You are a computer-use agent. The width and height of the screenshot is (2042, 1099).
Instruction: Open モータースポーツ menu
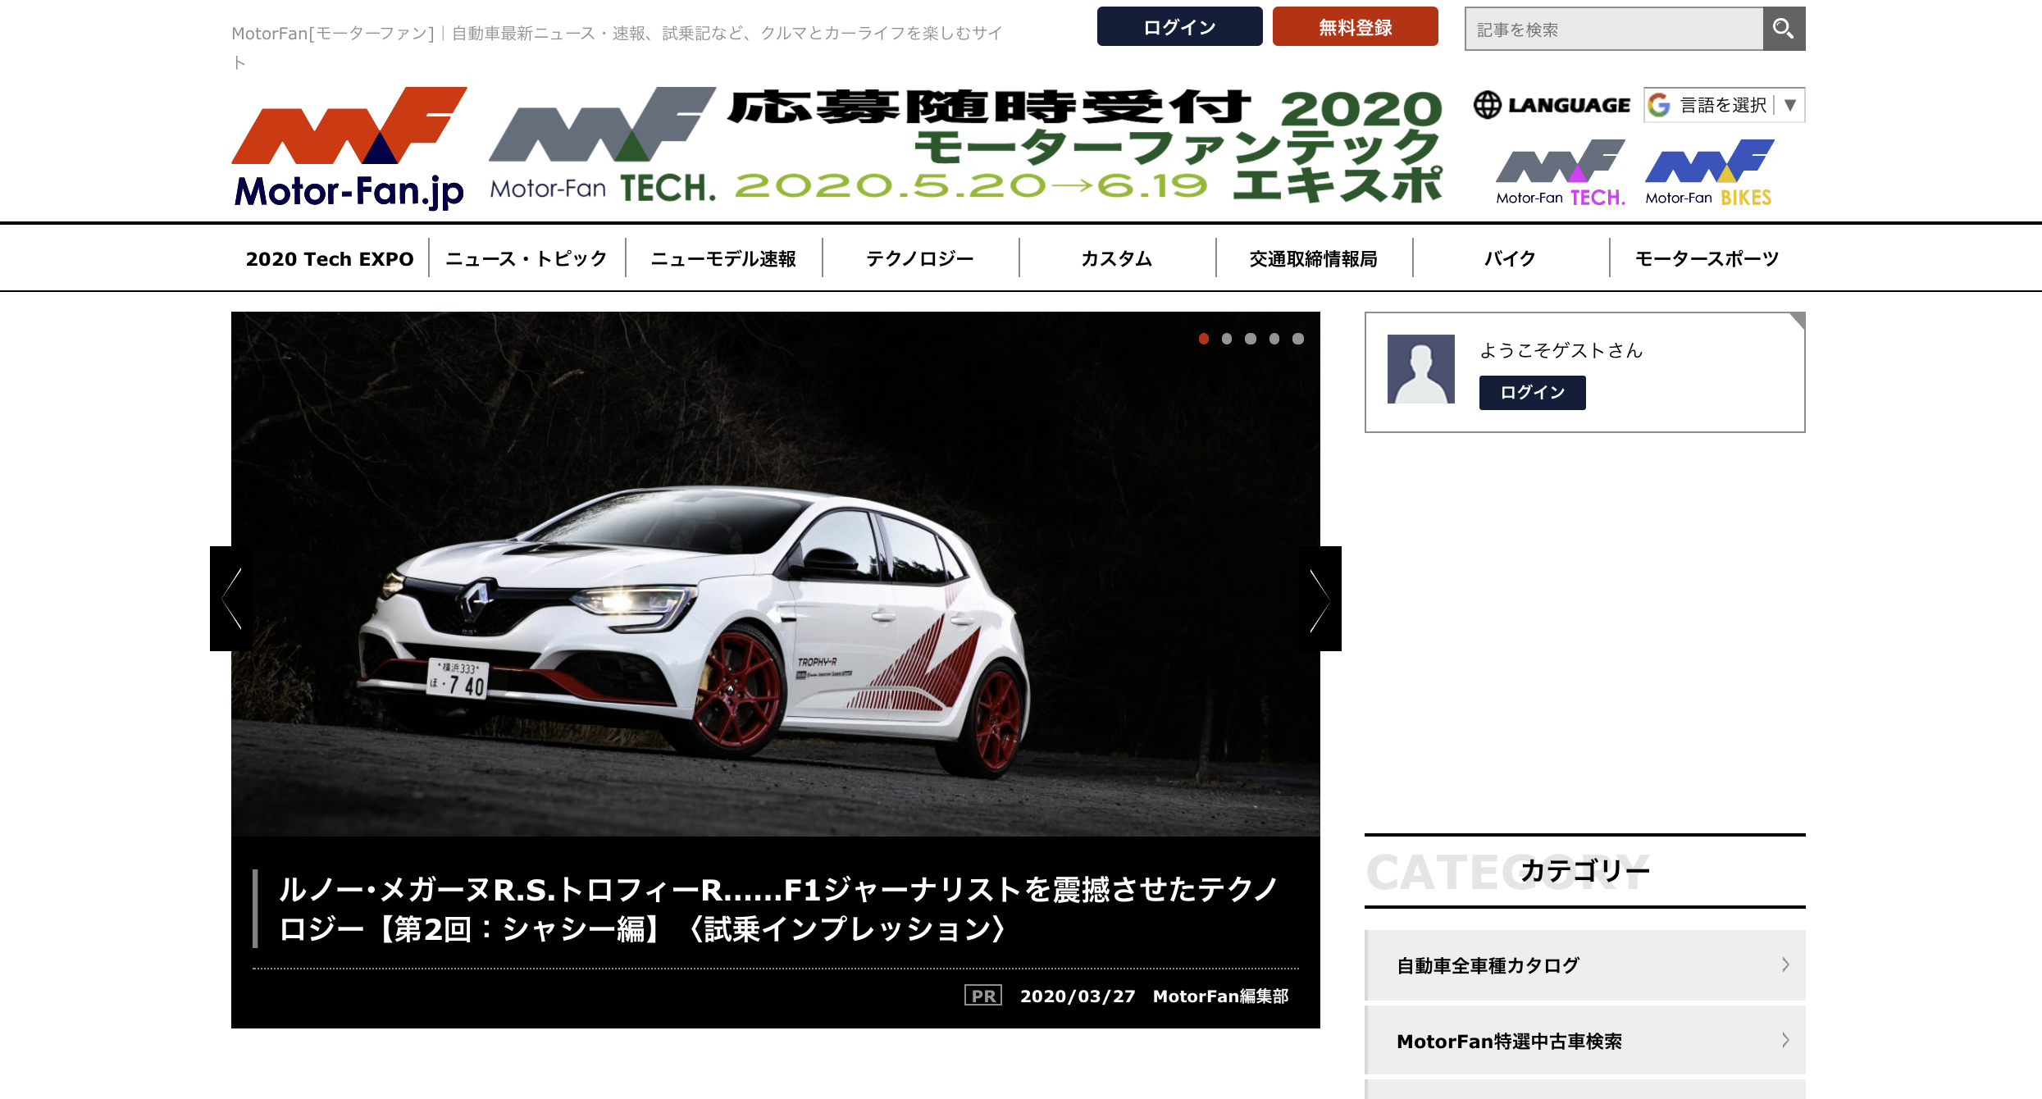(x=1707, y=258)
